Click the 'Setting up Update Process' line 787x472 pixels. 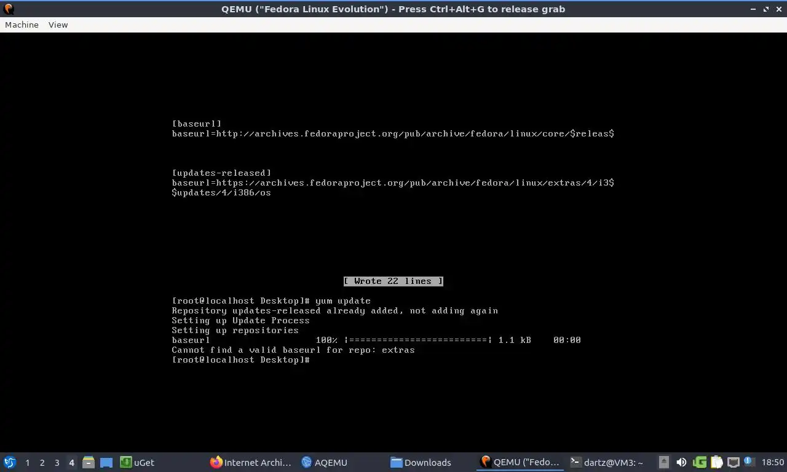coord(241,320)
